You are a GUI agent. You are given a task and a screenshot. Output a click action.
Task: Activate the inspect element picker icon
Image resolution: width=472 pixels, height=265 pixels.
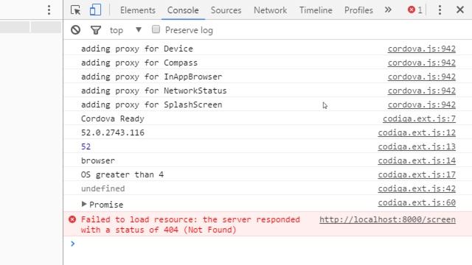tap(75, 10)
